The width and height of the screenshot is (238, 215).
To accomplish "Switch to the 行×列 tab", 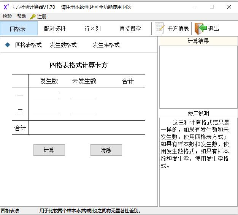I will point(92,28).
